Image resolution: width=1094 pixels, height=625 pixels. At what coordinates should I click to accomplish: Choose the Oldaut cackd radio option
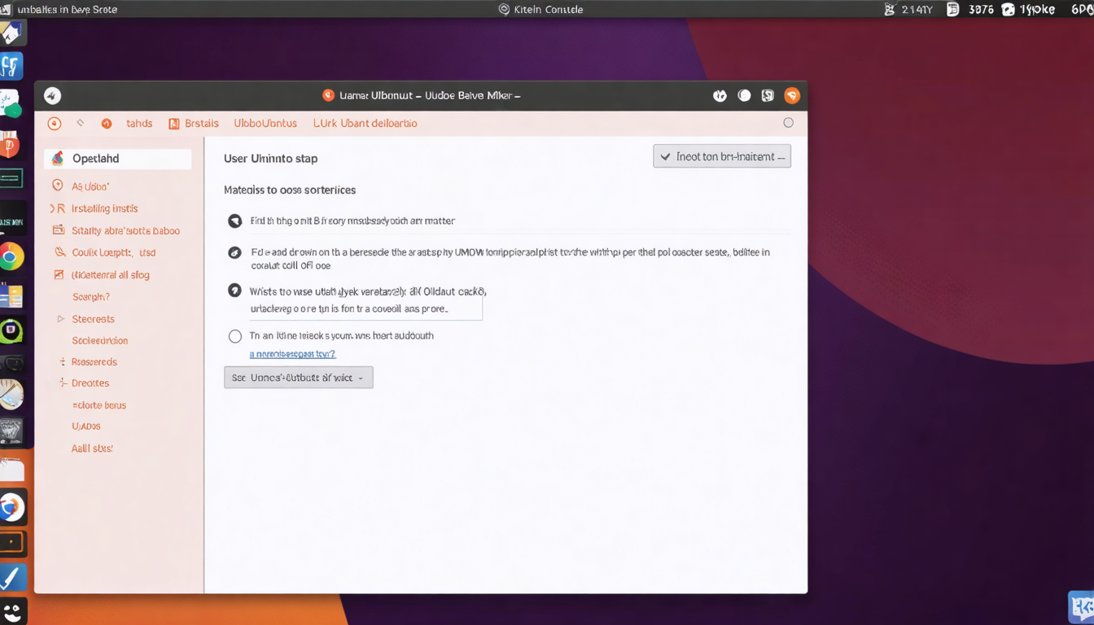(235, 291)
